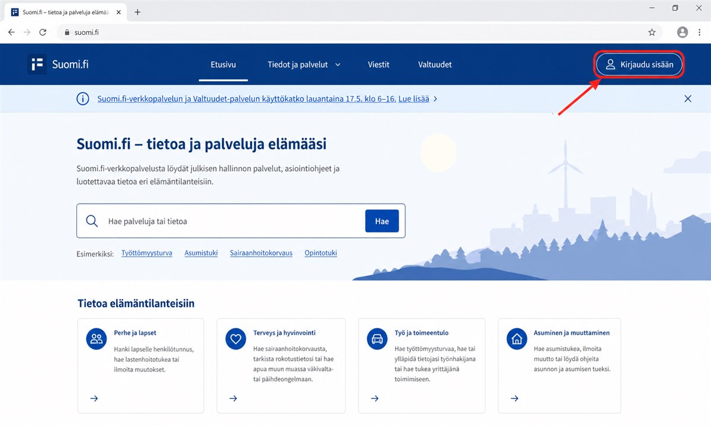
Task: Dismiss the notification banner with the X icon
Action: [688, 99]
